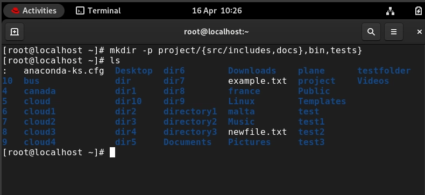The image size is (425, 195).
Task: Click the root@localhost:~ window title
Action: point(216,32)
